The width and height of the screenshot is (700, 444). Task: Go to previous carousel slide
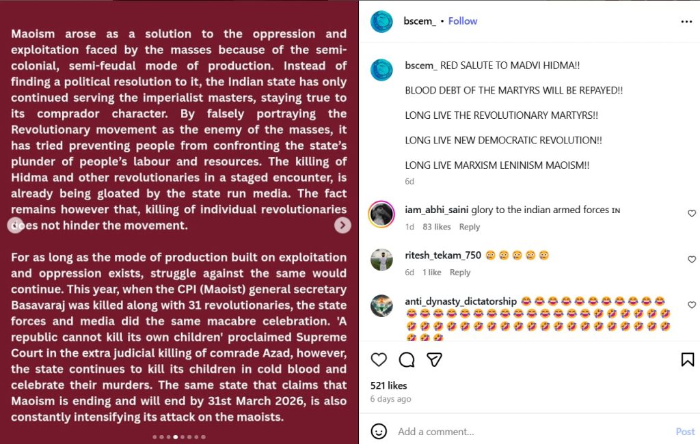15,225
